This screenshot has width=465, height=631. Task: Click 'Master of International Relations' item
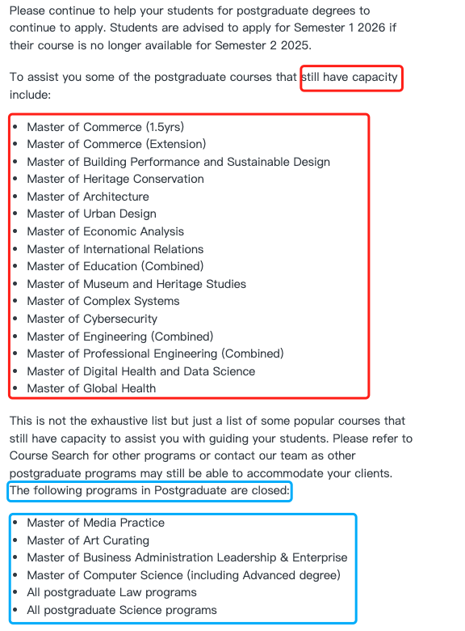coord(115,249)
